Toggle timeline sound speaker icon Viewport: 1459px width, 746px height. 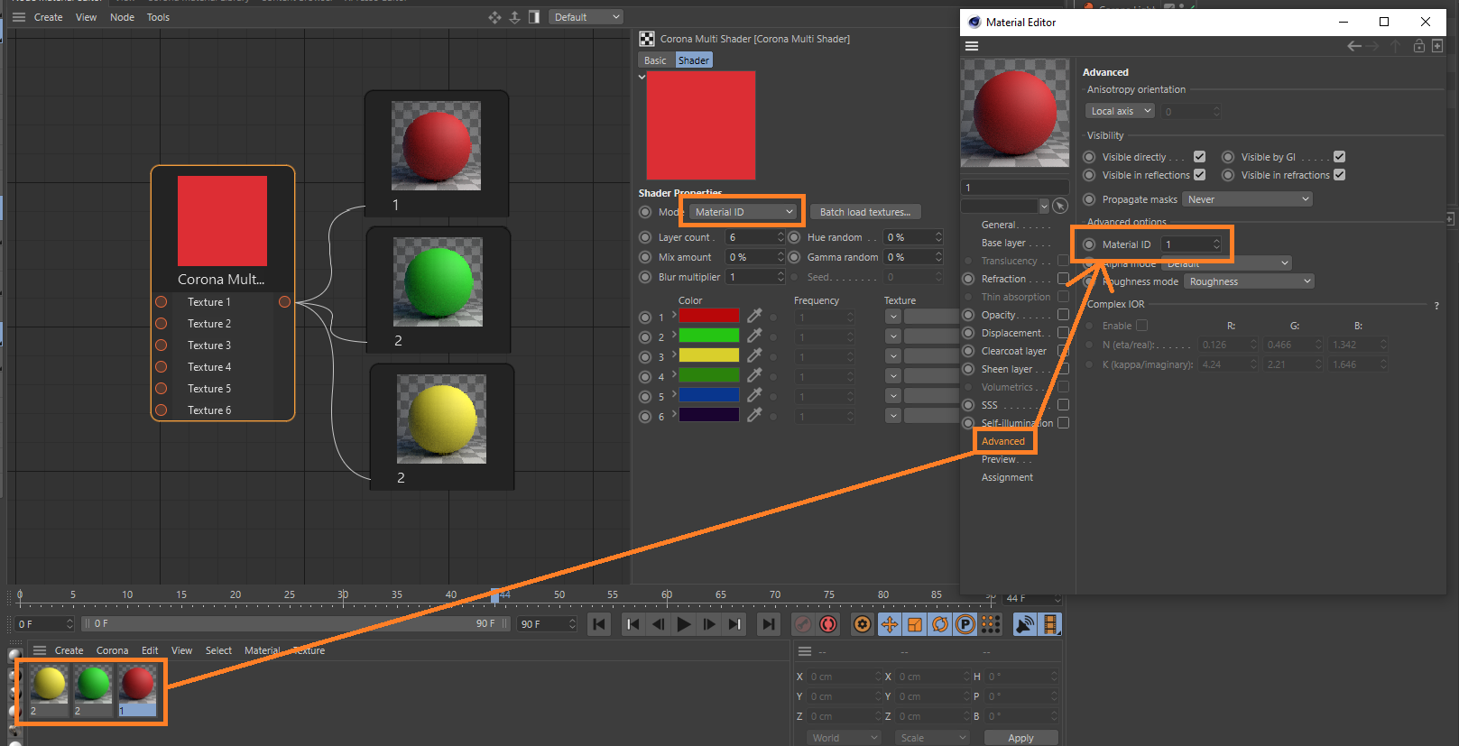tap(1025, 624)
